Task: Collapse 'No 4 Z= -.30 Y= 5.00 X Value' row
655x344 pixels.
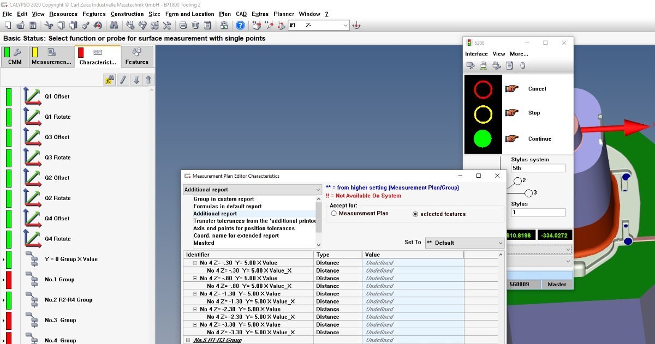Action: click(195, 263)
